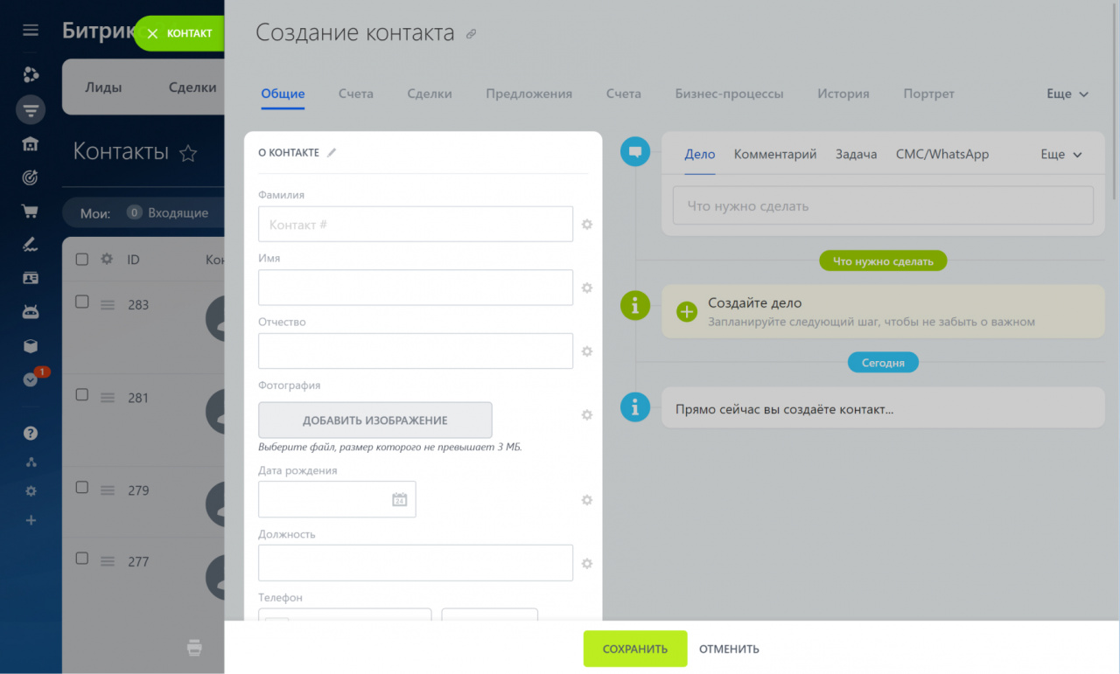Screen dimensions: 1120x674
Task: Click the building/home icon in the sidebar
Action: 31,144
